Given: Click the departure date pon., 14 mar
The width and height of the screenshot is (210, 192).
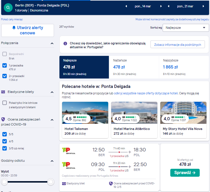Looking at the screenshot, I should pyautogui.click(x=143, y=6).
